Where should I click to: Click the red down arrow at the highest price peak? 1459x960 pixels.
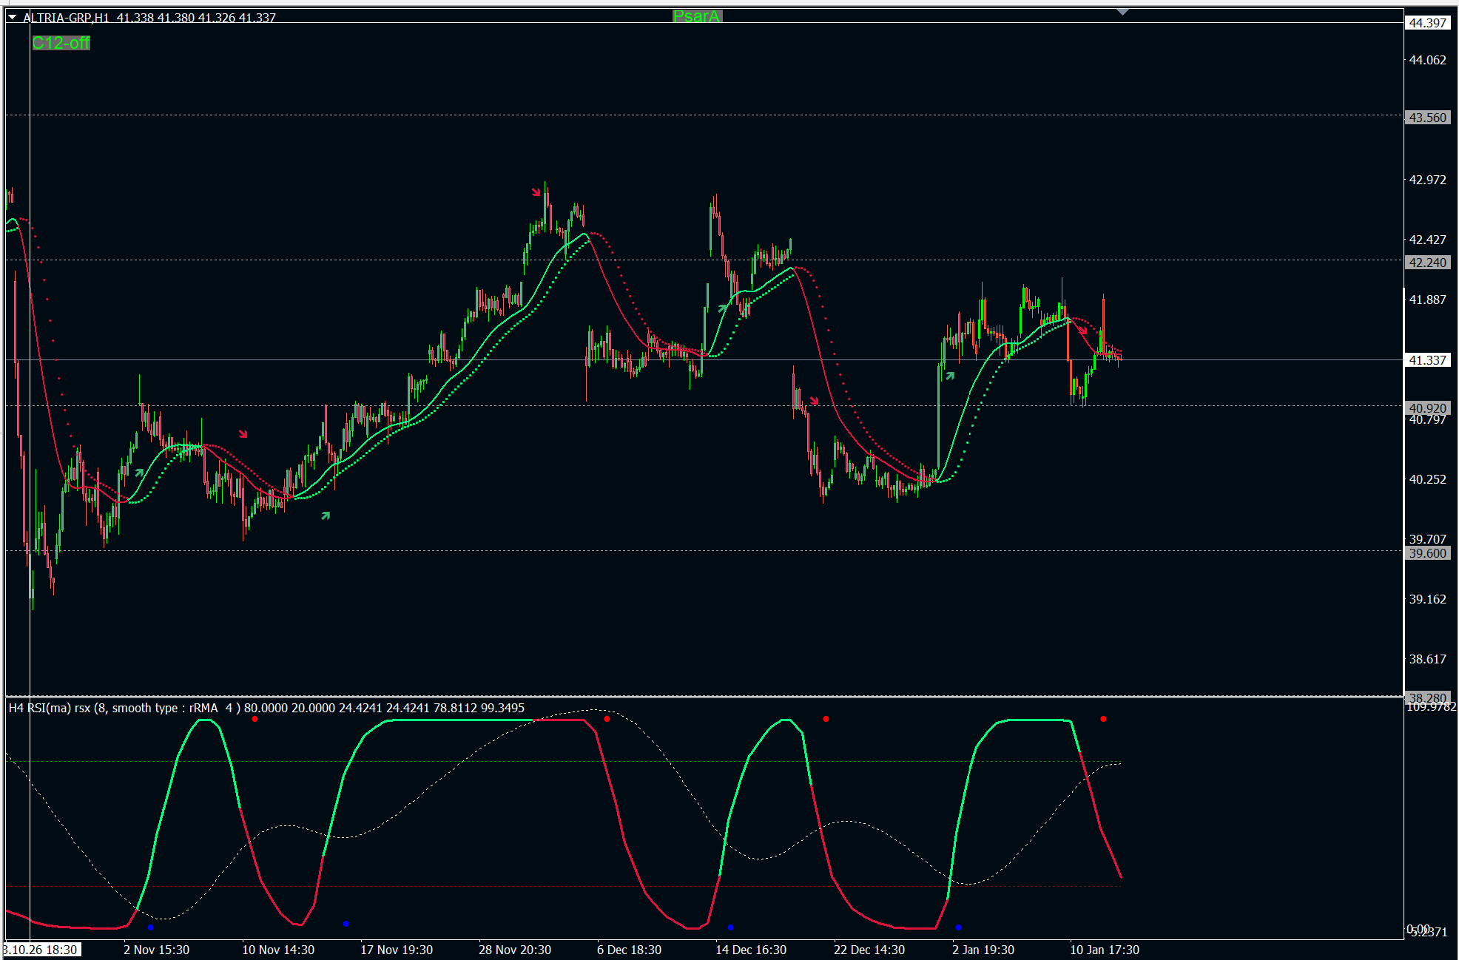point(536,192)
